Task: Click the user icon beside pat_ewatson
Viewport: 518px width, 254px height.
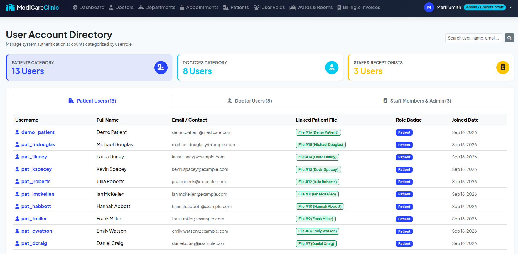Action: [x=17, y=231]
